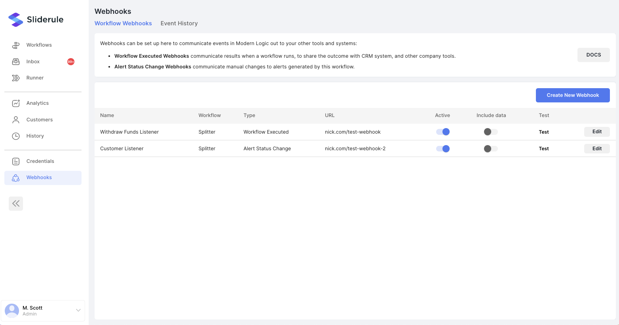The height and width of the screenshot is (325, 619).
Task: Test the Withdraw Funds Listener webhook
Action: pyautogui.click(x=544, y=132)
